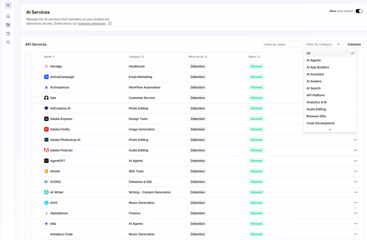Image resolution: width=367 pixels, height=240 pixels.
Task: Click the Alta logo
Action: (x=46, y=224)
